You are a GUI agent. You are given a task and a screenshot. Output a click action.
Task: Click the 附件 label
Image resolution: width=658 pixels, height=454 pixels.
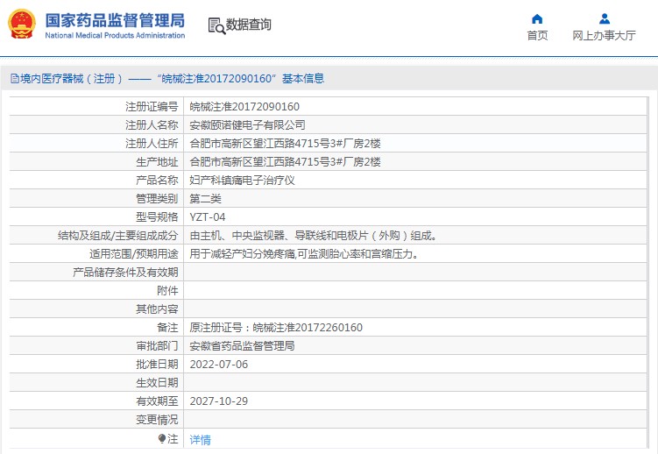[x=167, y=291]
